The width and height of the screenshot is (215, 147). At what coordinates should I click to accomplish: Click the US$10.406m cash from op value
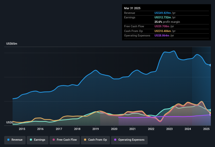tap(163, 31)
